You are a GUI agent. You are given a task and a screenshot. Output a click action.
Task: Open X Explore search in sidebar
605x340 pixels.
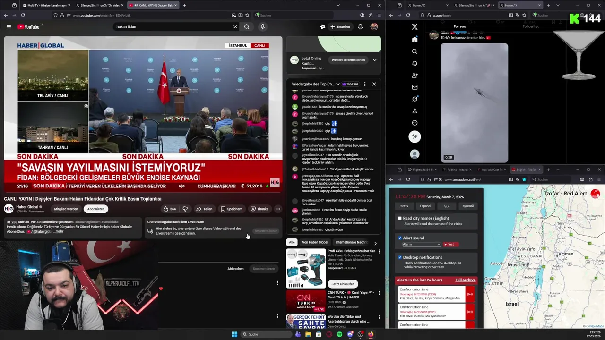[x=415, y=51]
